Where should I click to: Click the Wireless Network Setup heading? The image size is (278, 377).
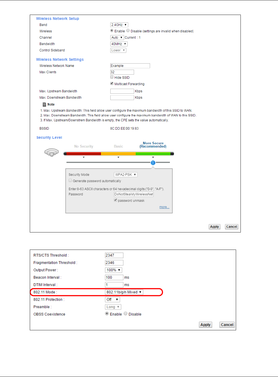(58, 19)
